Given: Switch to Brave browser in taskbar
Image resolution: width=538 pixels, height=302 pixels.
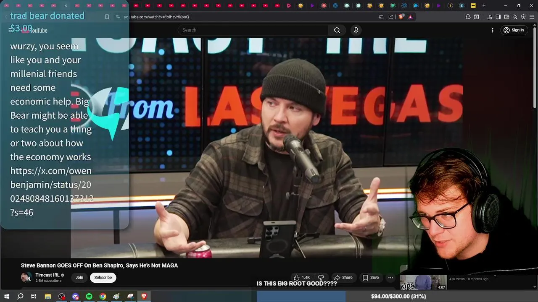Looking at the screenshot, I should click(144, 296).
